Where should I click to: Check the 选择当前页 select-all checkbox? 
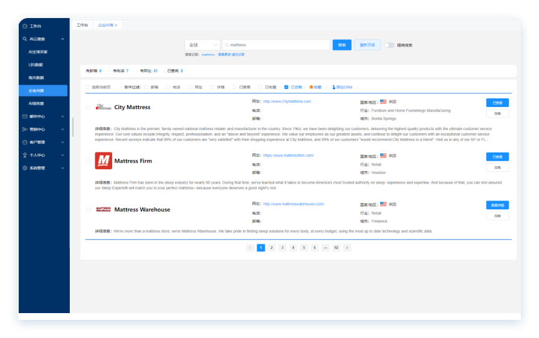coord(87,87)
